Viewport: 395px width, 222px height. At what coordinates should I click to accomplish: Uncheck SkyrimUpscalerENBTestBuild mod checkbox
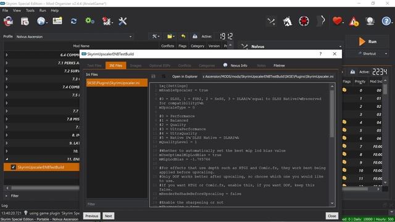tap(14, 167)
